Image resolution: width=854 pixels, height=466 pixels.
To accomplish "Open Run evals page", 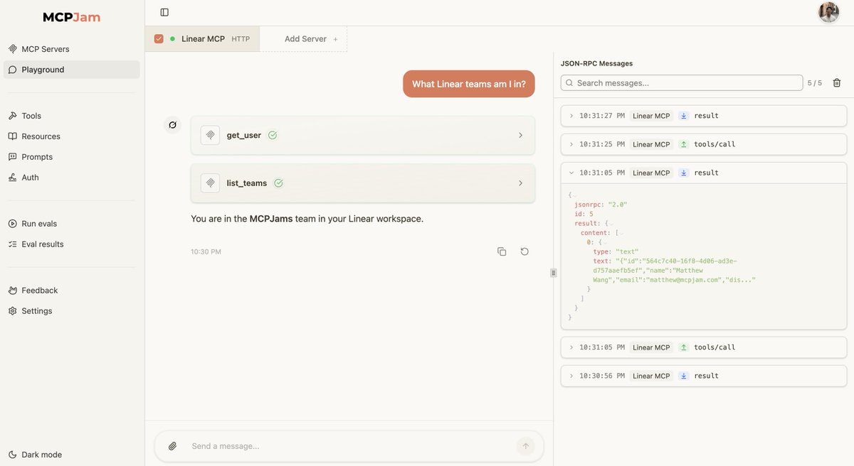I will pyautogui.click(x=72, y=224).
